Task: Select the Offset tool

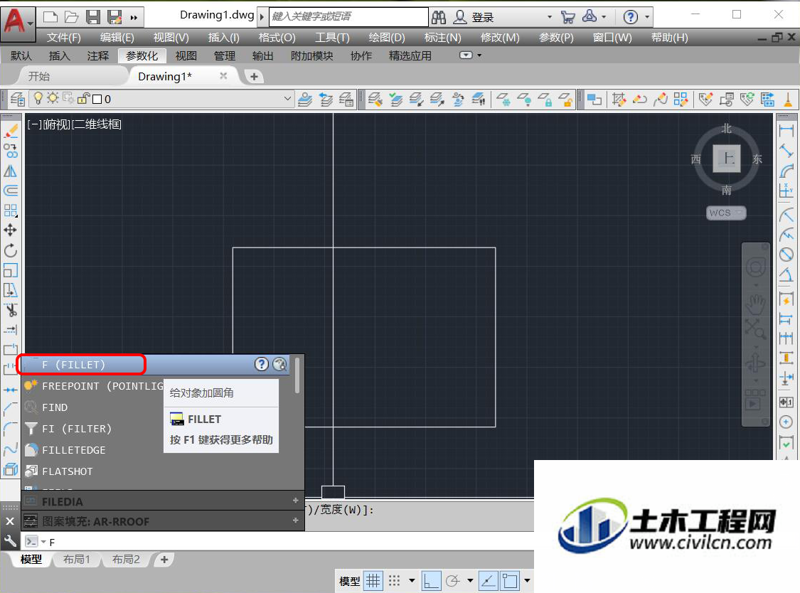Action: pos(11,191)
